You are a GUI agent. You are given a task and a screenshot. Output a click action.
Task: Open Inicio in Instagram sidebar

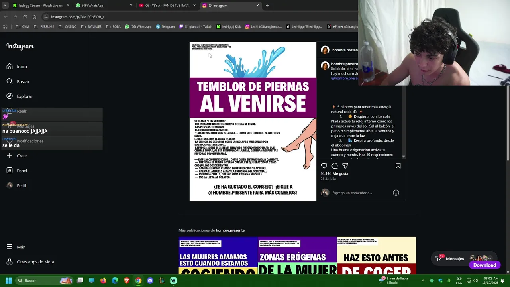(17, 67)
